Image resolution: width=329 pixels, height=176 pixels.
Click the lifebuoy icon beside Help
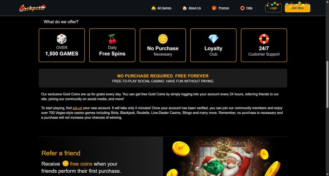242,8
